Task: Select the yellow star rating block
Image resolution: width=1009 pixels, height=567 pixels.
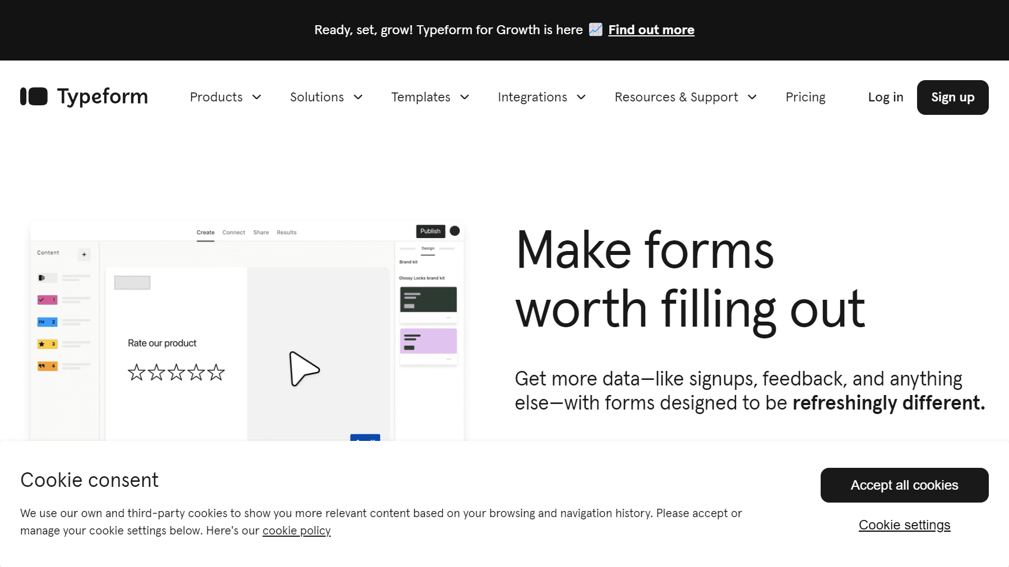Action: (47, 344)
